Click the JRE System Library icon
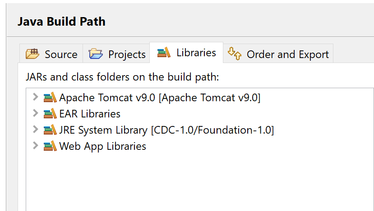This screenshot has height=211, width=374. pos(50,130)
